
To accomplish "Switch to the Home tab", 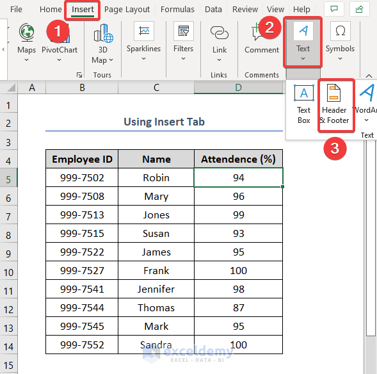I will (x=51, y=10).
